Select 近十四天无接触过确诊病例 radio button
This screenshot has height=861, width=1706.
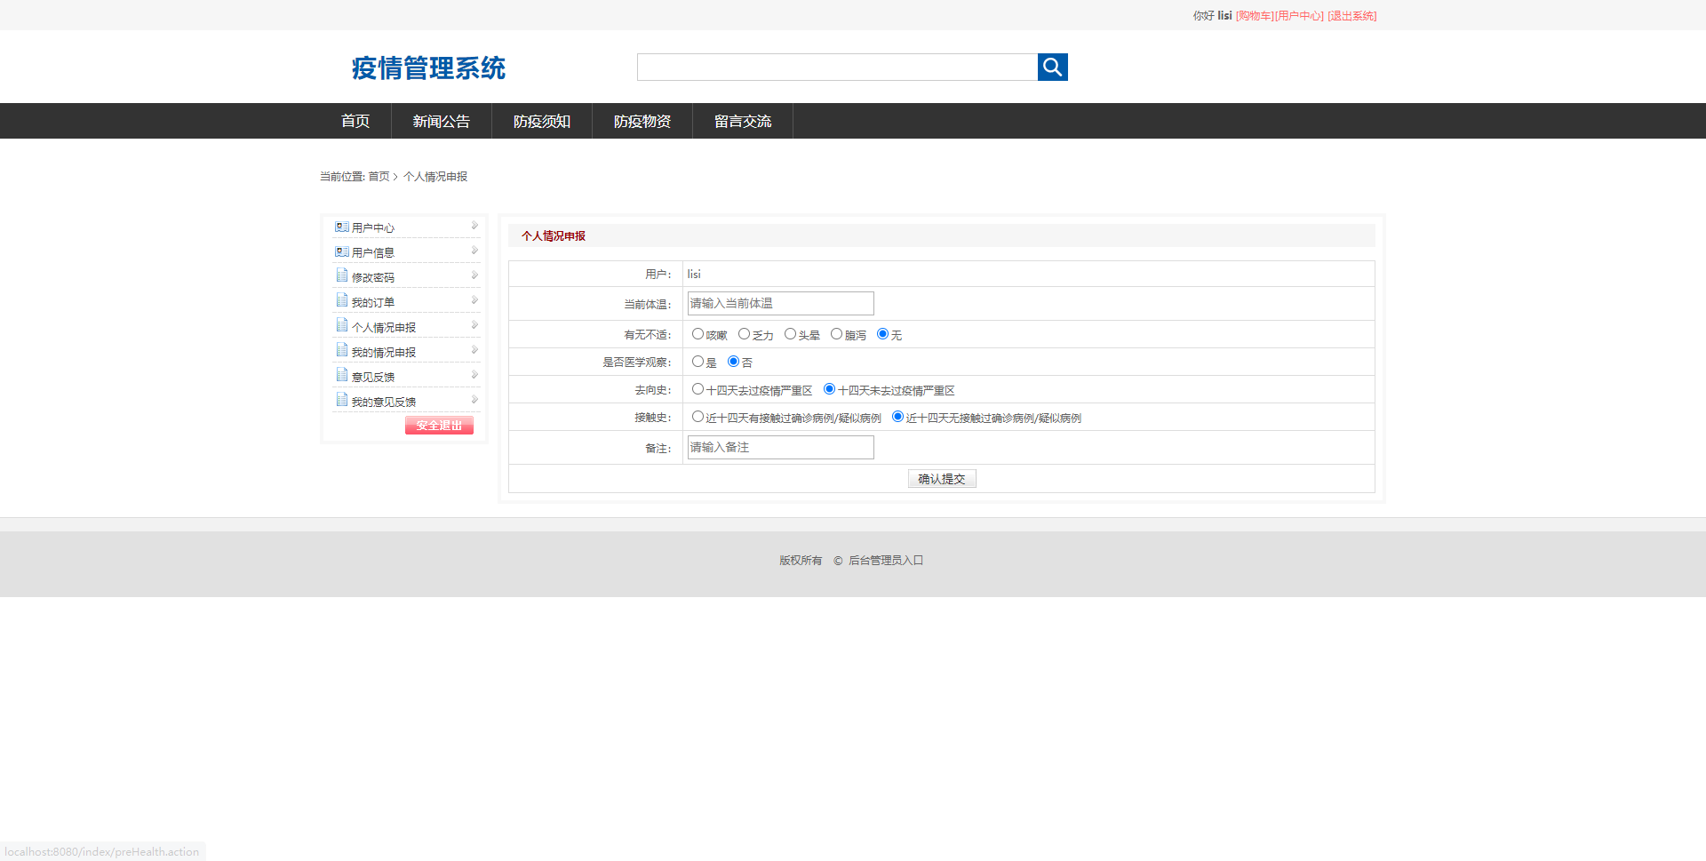(897, 417)
